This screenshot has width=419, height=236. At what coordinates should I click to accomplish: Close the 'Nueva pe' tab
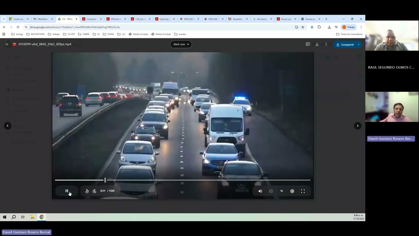tap(319, 19)
